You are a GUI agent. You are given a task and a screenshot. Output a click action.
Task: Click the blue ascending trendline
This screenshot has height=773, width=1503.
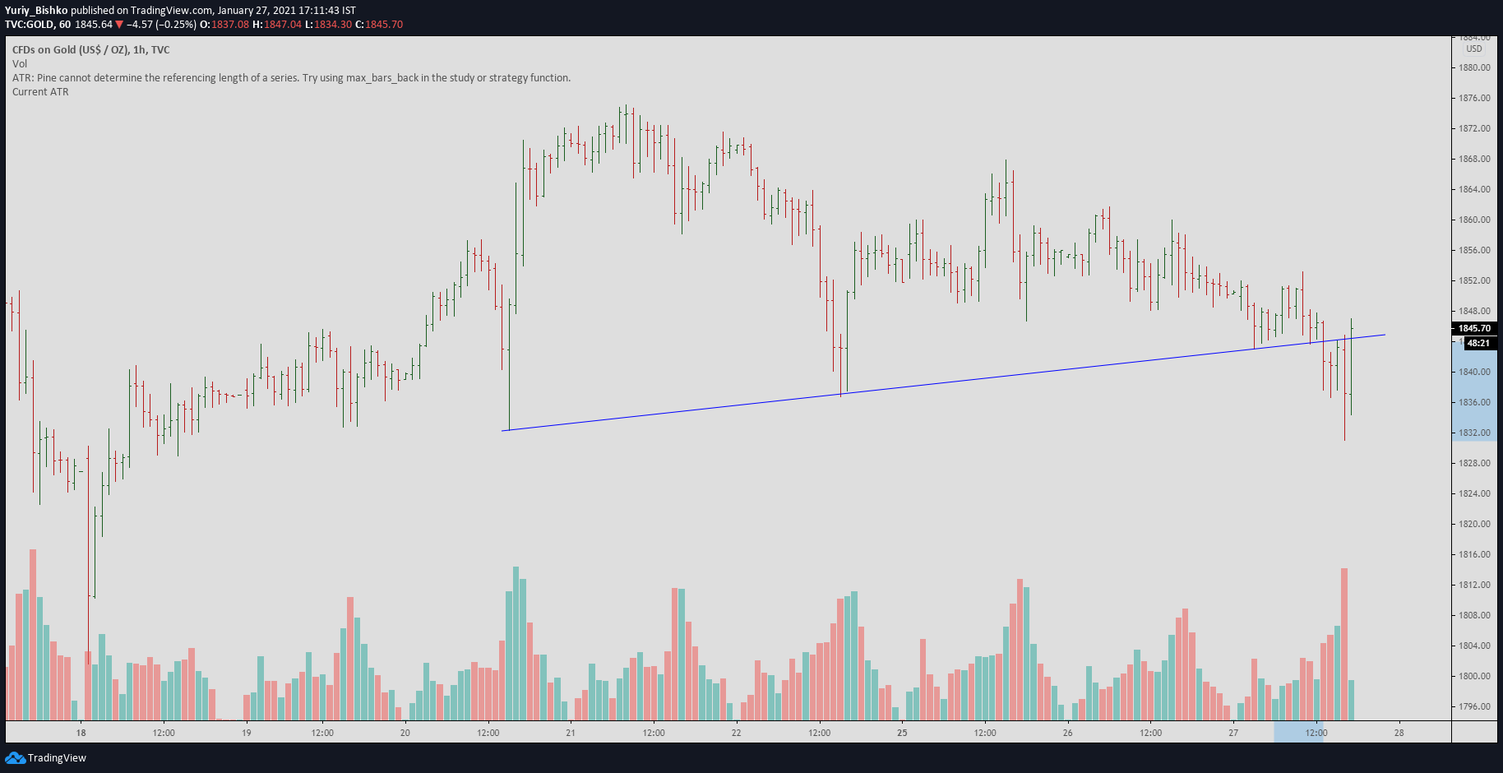tap(943, 382)
